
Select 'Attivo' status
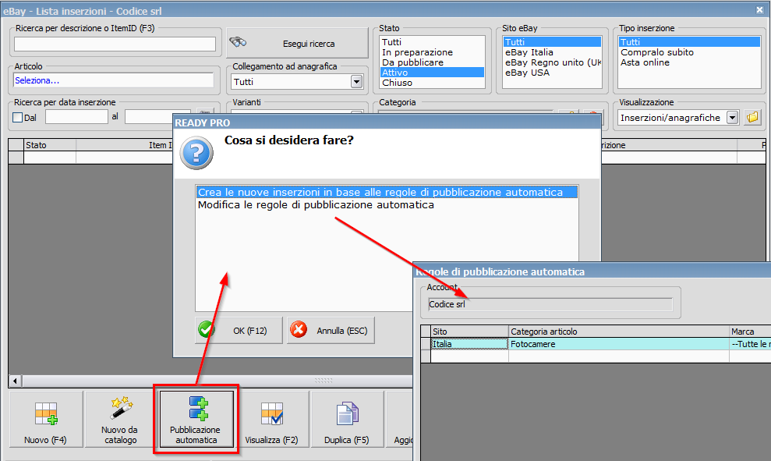[432, 73]
